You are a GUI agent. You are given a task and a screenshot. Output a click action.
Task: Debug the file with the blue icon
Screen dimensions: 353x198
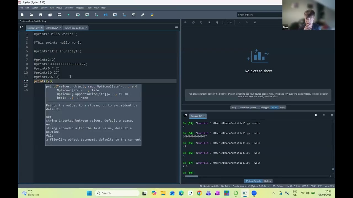coord(106,15)
